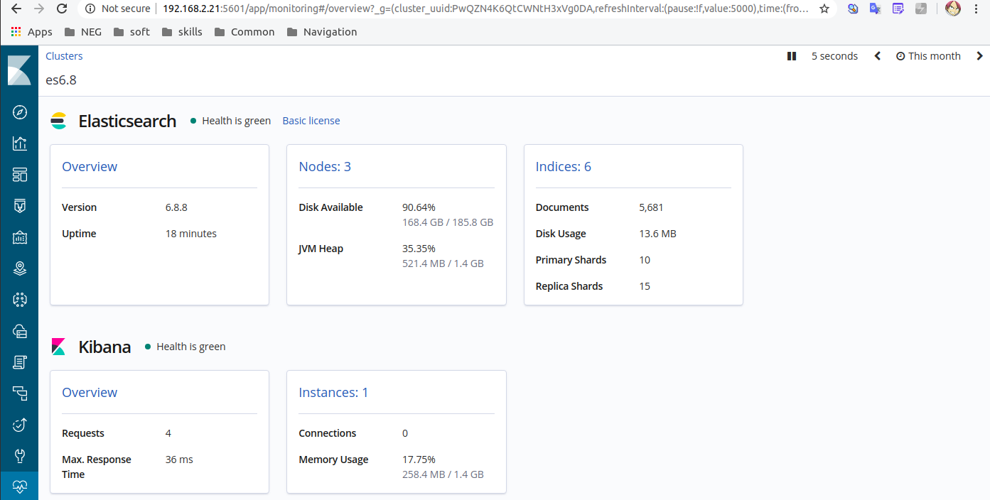Open Discover via the compass icon

click(20, 112)
